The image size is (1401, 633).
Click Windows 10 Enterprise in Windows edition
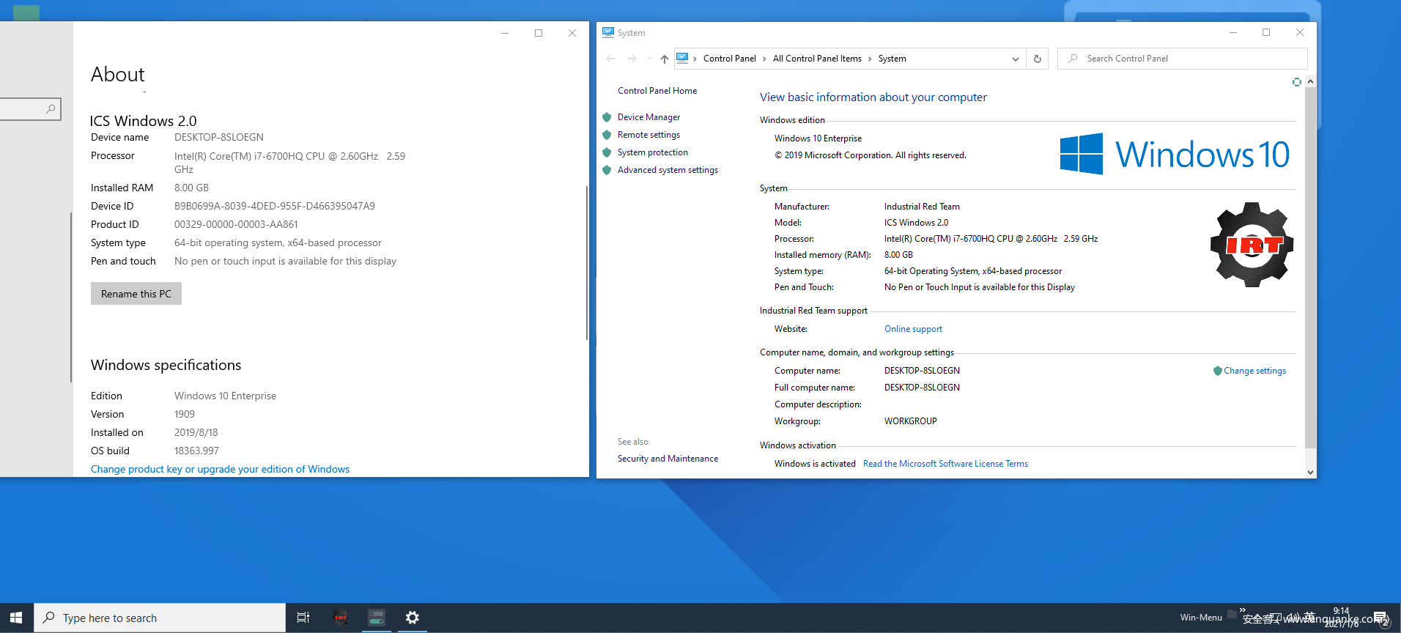point(818,138)
